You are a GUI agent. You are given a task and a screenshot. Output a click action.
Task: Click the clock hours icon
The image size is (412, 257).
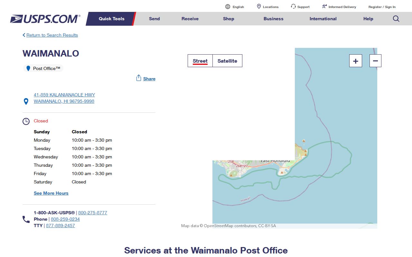tap(26, 121)
